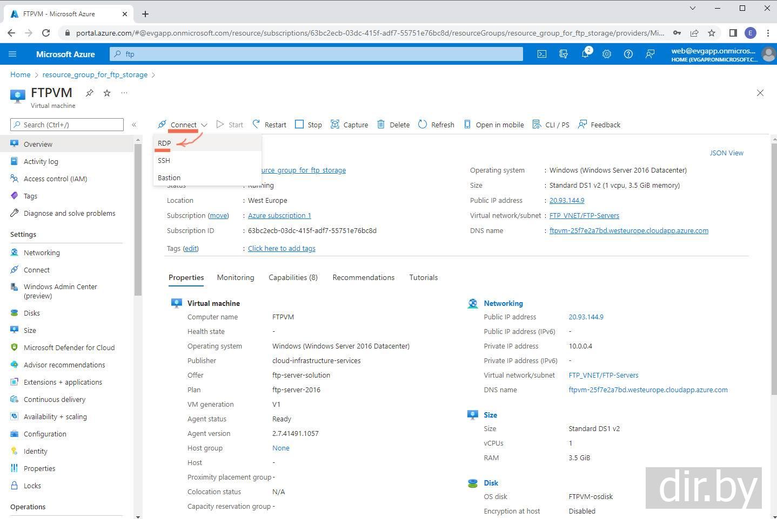Open Home breadcrumb
777x519 pixels.
[21, 74]
